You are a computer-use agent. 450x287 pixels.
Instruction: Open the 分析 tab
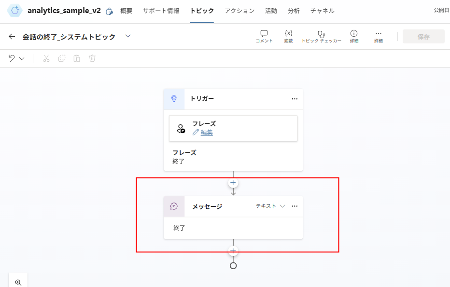(x=294, y=11)
